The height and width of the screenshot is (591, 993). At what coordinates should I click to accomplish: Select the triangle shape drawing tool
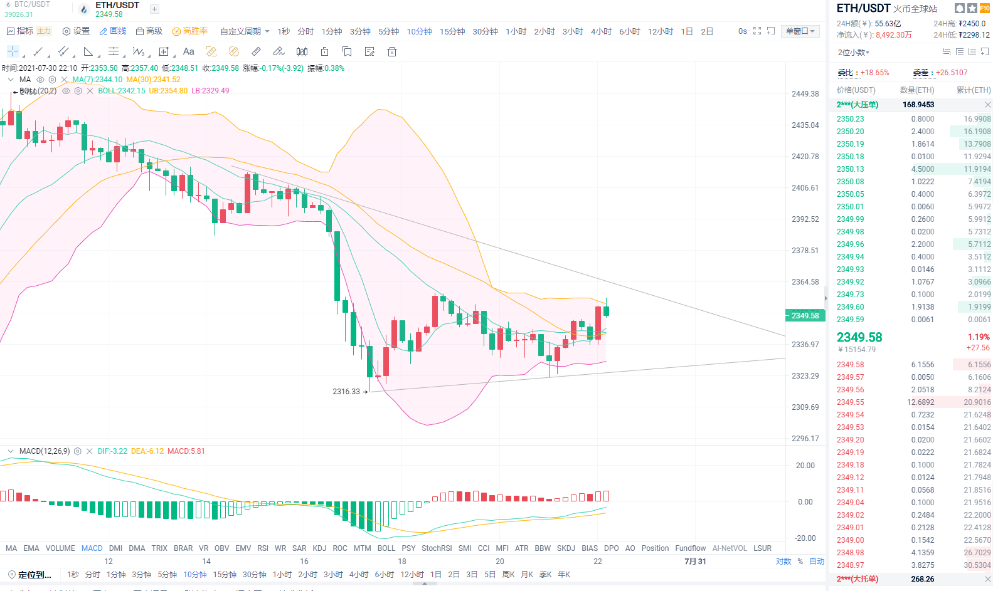click(x=88, y=51)
